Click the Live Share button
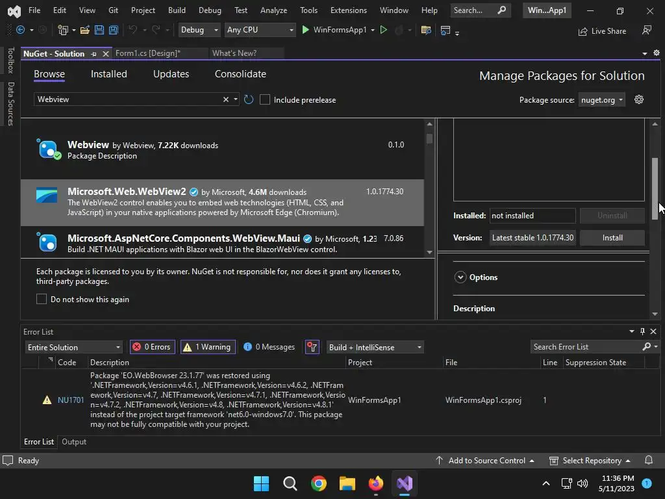This screenshot has height=499, width=665. (602, 31)
